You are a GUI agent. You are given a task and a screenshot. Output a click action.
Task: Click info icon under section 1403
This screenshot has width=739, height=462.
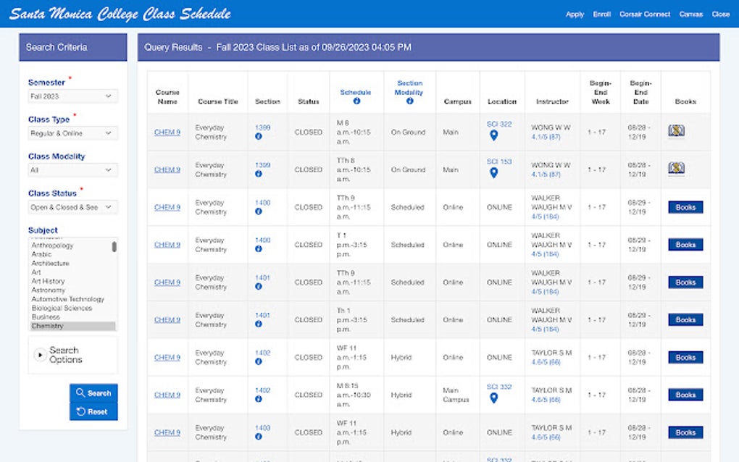pyautogui.click(x=258, y=437)
